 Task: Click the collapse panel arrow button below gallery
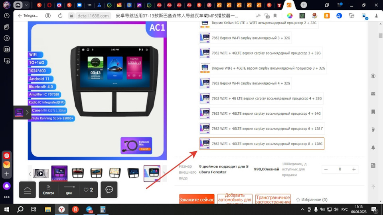pyautogui.click(x=28, y=190)
